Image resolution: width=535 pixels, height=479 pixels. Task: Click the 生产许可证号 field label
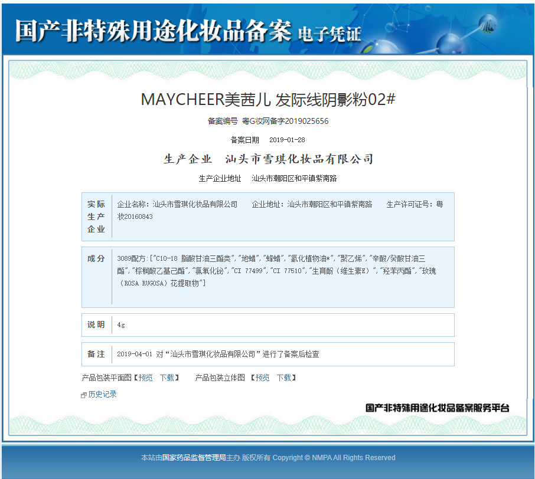(409, 204)
